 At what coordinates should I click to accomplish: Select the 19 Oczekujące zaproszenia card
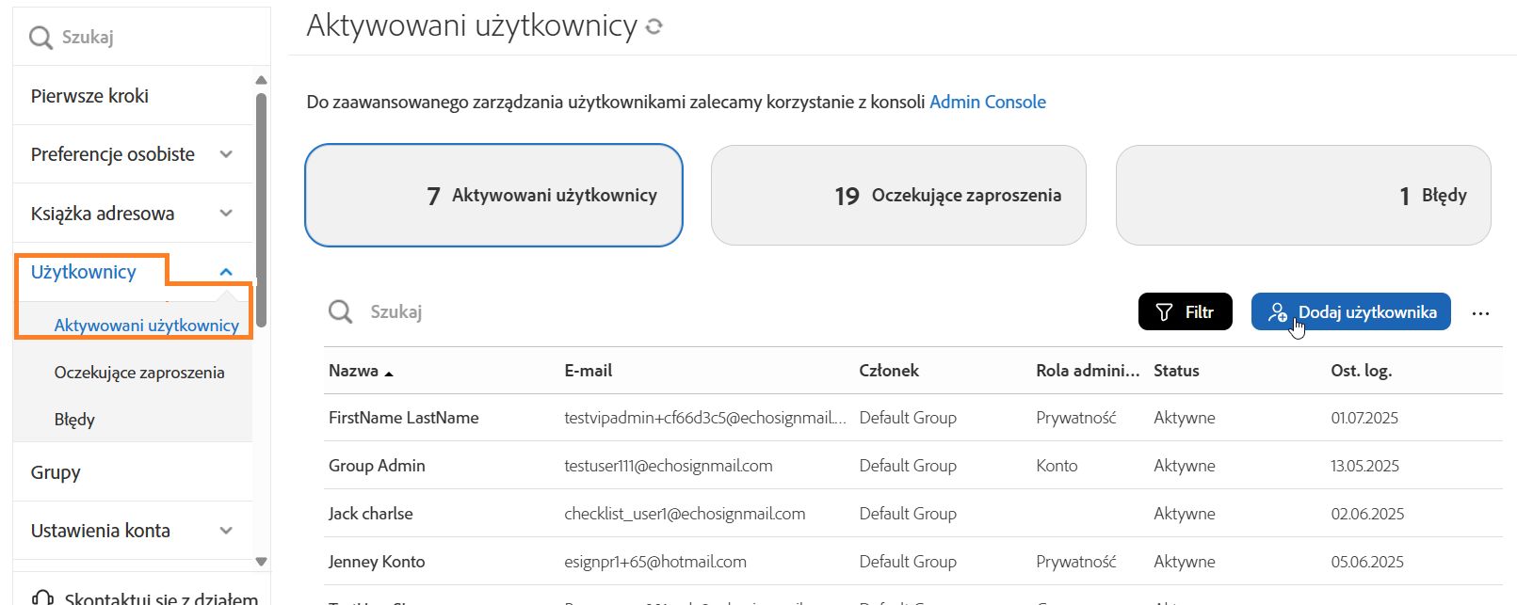click(898, 195)
